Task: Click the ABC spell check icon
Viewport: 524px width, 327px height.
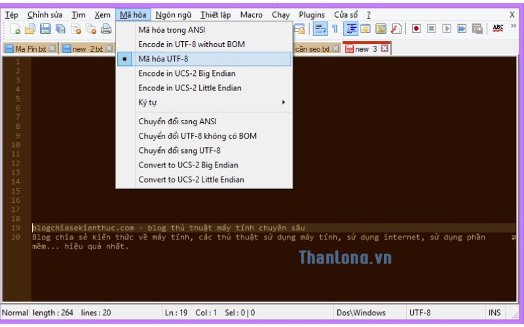Action: click(497, 29)
